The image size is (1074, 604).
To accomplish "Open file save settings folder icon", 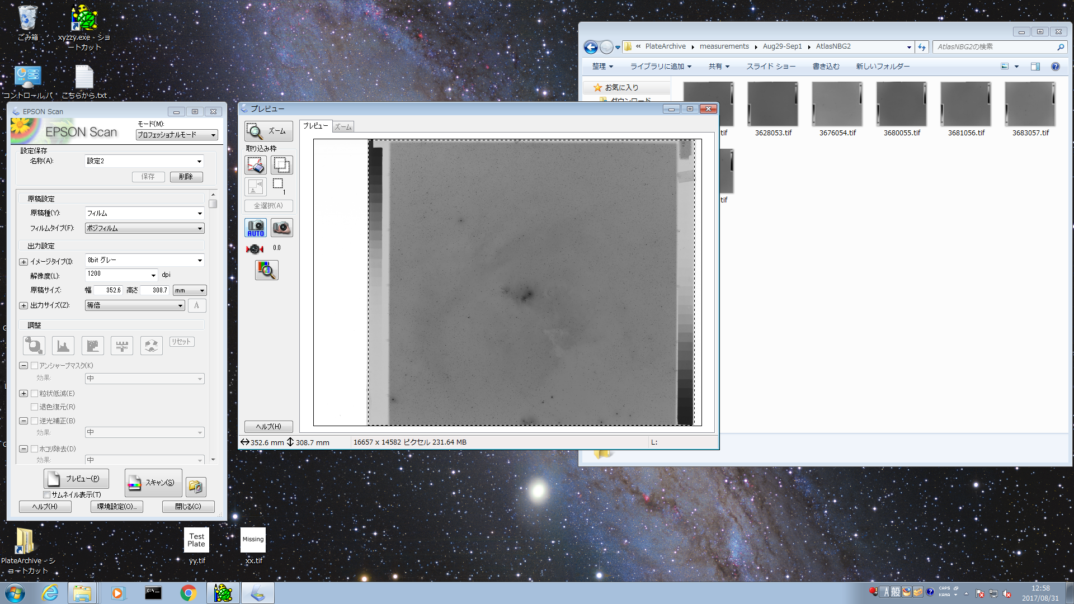I will [x=196, y=487].
